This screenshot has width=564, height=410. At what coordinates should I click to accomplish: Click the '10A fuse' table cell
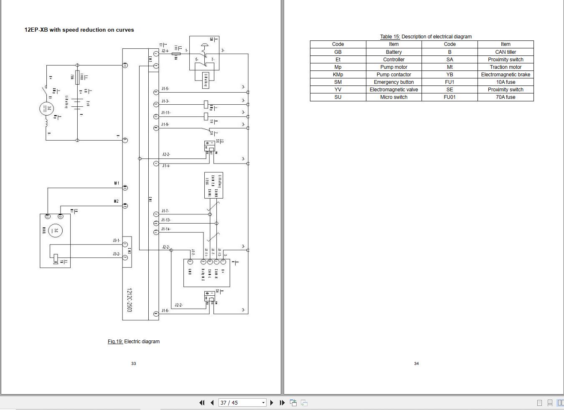pyautogui.click(x=506, y=82)
